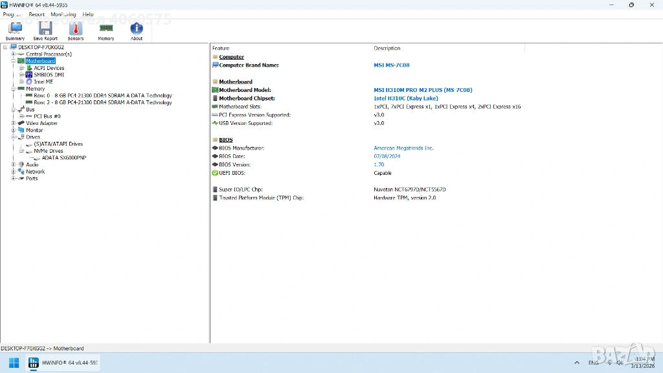Expand the Central Processor(s) node
The height and width of the screenshot is (373, 663).
pyautogui.click(x=13, y=54)
